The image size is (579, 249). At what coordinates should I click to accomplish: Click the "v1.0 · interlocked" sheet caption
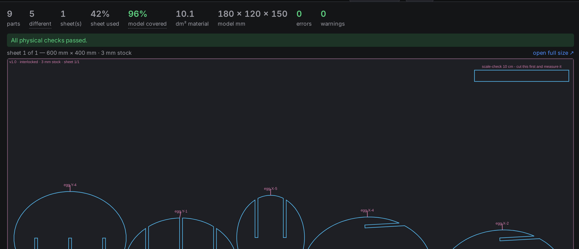click(44, 62)
